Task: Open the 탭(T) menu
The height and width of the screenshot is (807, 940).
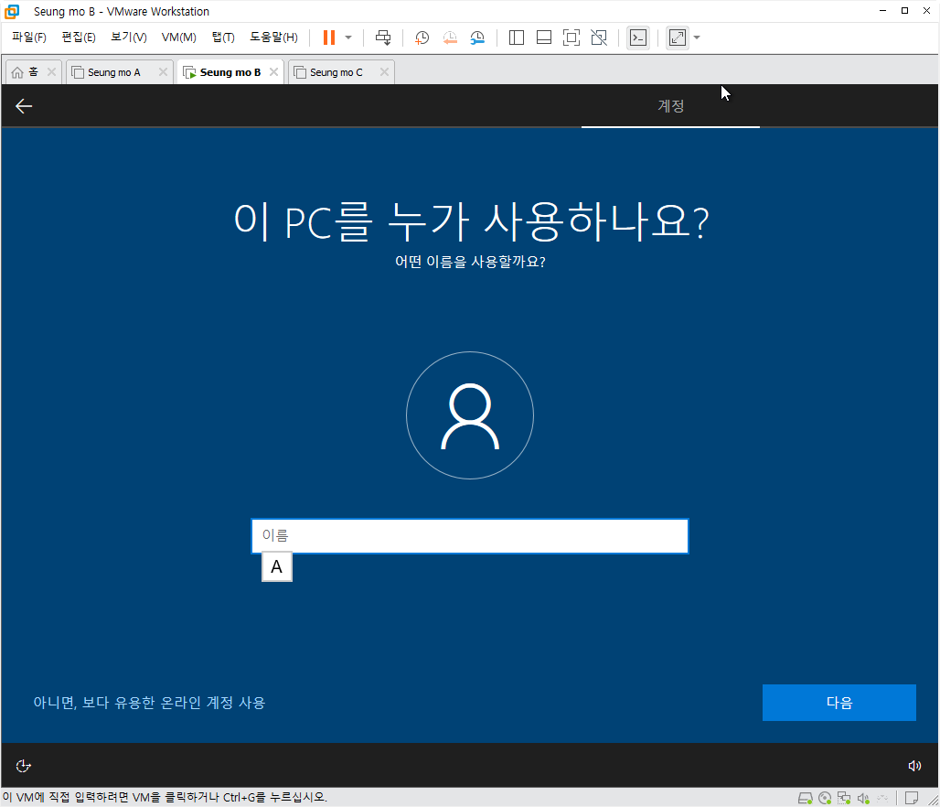Action: pyautogui.click(x=223, y=38)
